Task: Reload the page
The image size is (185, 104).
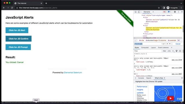Action: pyautogui.click(x=12, y=8)
